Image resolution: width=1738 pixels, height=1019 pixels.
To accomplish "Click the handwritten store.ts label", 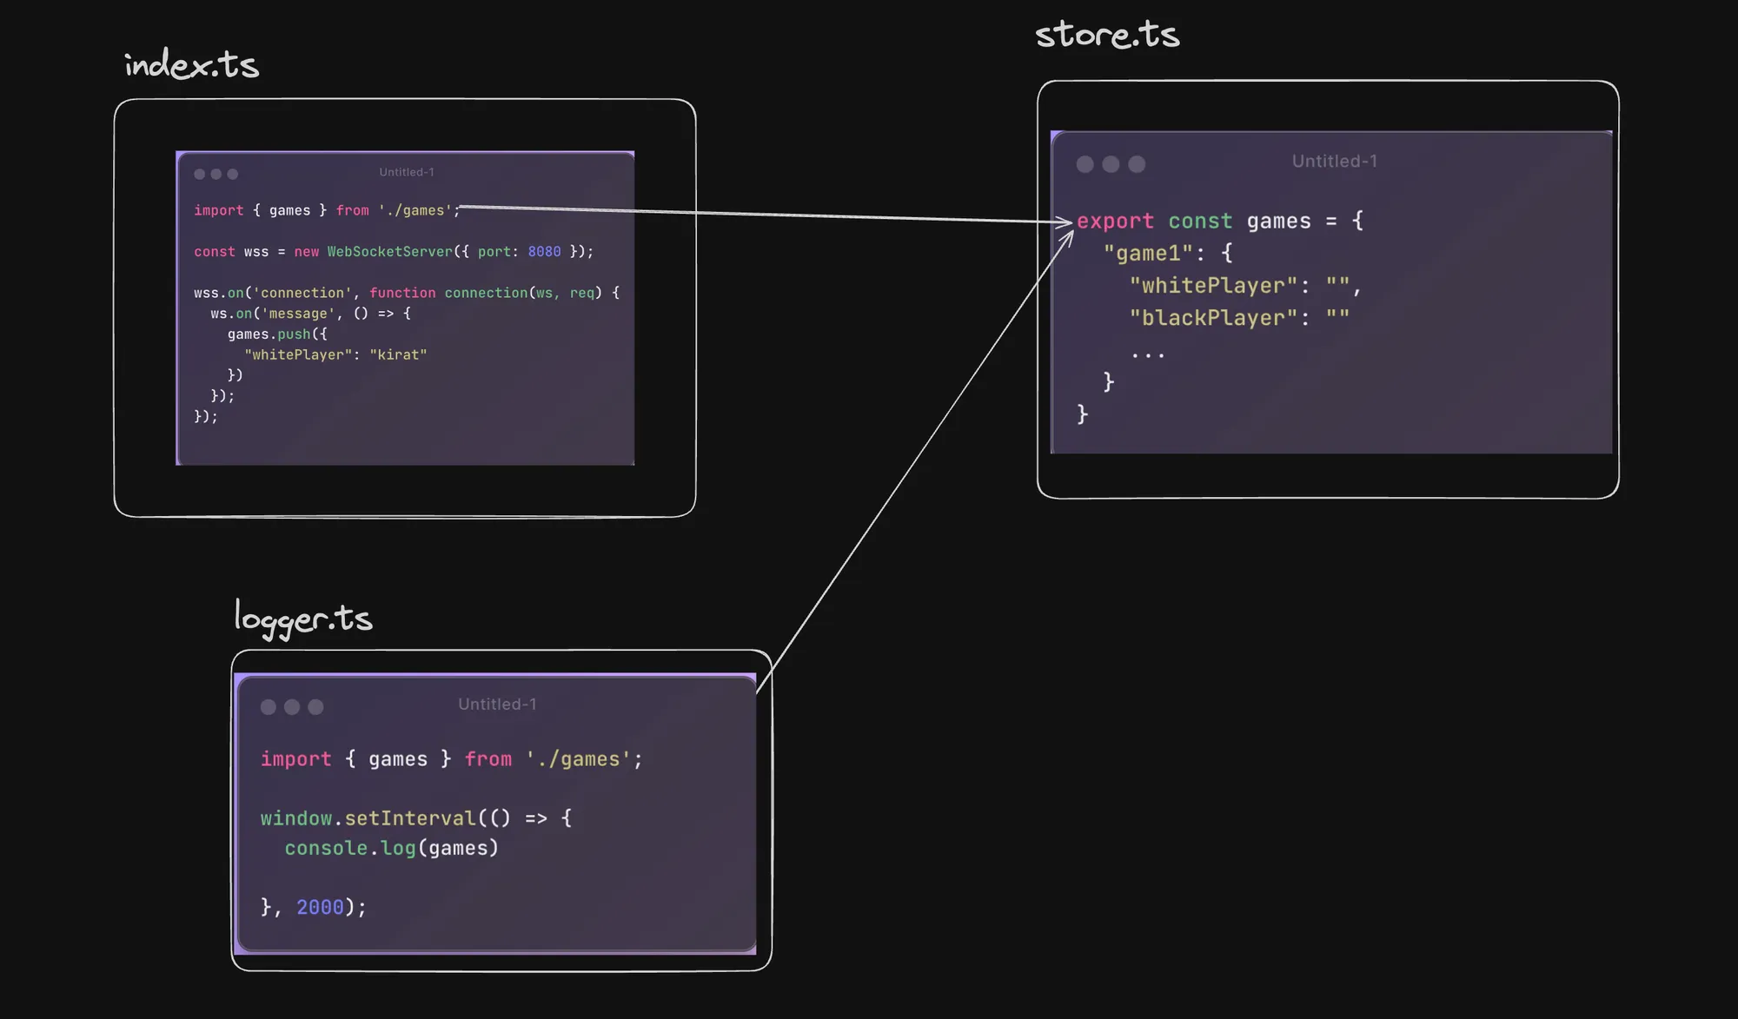I will pyautogui.click(x=1107, y=36).
